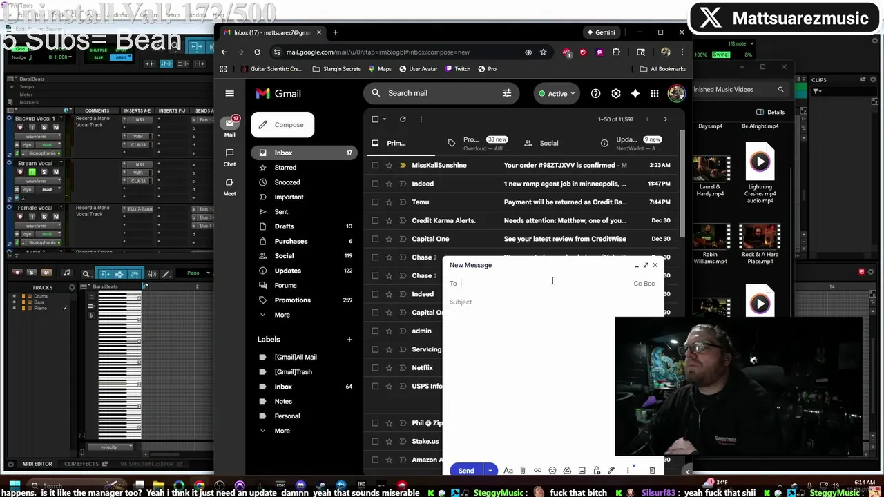Click the Send button
Viewport: 884px width, 497px height.
(466, 471)
